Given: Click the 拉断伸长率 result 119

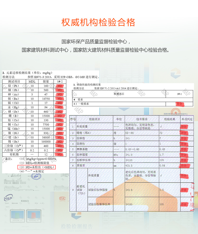Looking at the screenshot, I should 162,160.
